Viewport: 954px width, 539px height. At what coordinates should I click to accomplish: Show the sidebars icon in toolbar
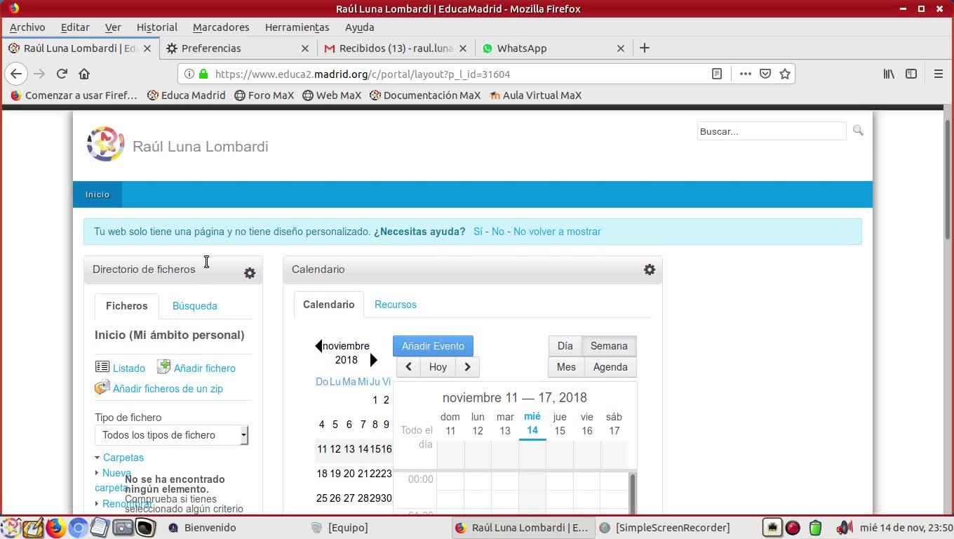click(911, 74)
